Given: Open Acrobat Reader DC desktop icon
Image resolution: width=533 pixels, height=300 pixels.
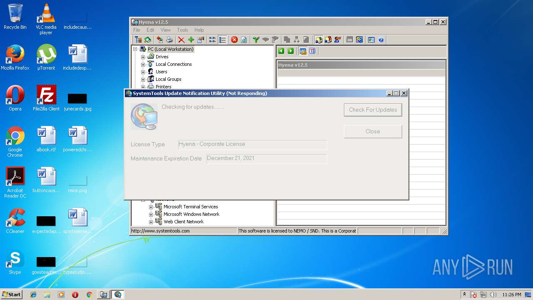Looking at the screenshot, I should coord(15,182).
